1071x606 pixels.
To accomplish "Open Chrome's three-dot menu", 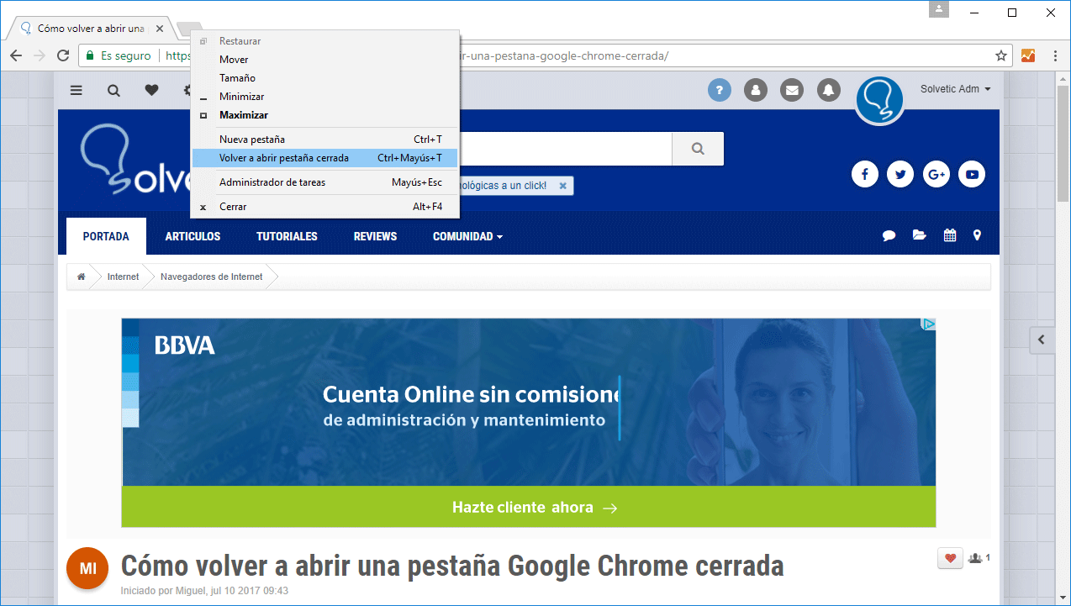I will click(1055, 55).
